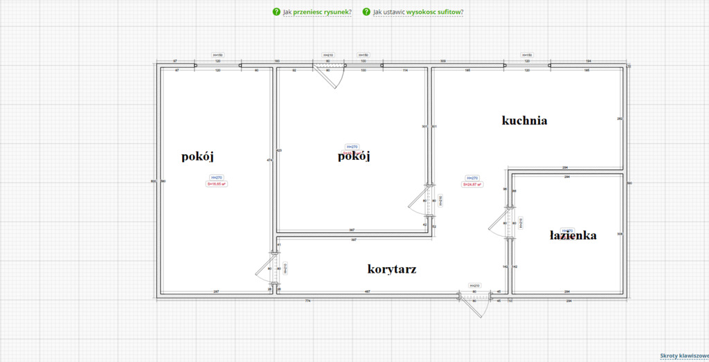The height and width of the screenshot is (362, 709).
Task: Click the 'kuchnia' room label
Action: click(524, 120)
